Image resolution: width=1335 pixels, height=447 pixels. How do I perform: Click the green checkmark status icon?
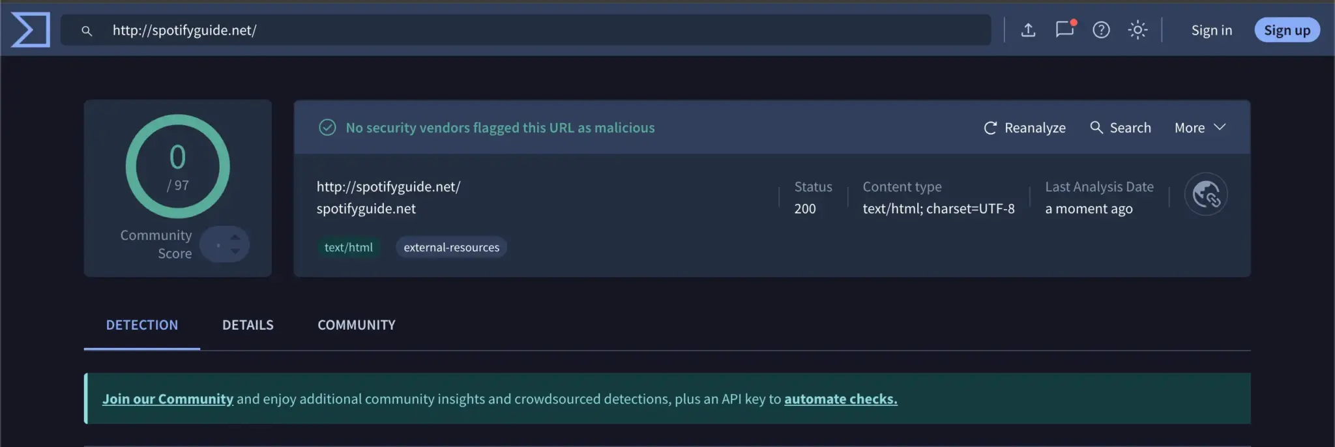327,128
